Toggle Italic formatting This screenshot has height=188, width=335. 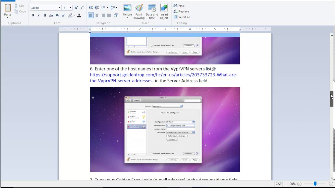pyautogui.click(x=39, y=15)
